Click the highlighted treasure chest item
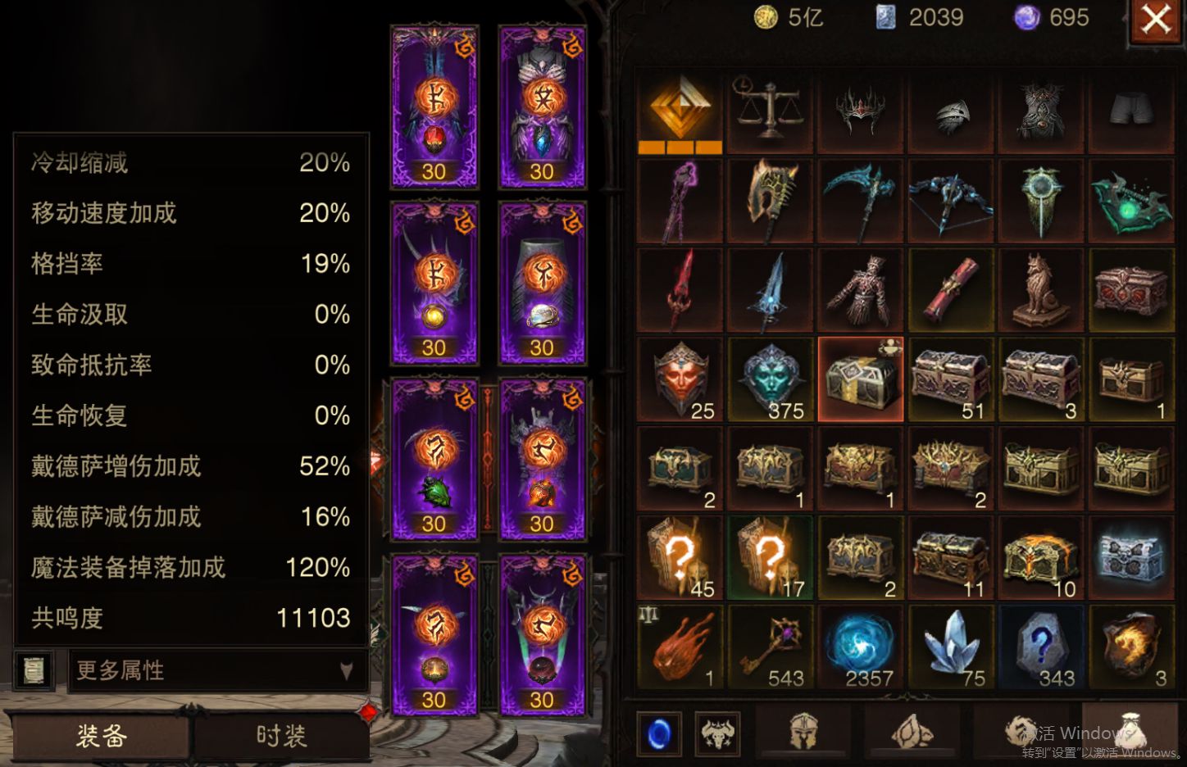 pos(860,379)
